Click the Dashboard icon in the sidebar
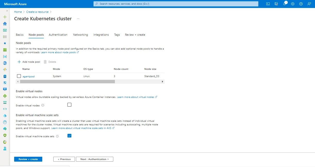 point(5,30)
